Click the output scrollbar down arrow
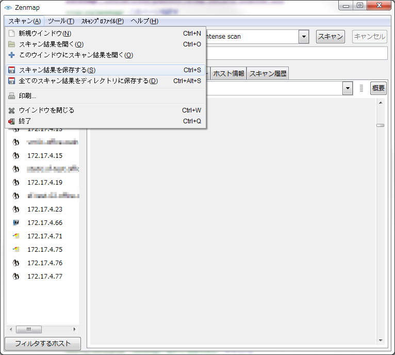This screenshot has width=395, height=355. tap(381, 341)
